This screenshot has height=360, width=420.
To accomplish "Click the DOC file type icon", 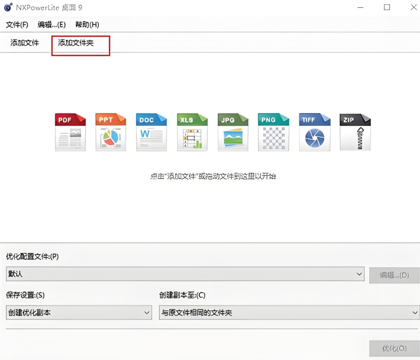I will 151,132.
